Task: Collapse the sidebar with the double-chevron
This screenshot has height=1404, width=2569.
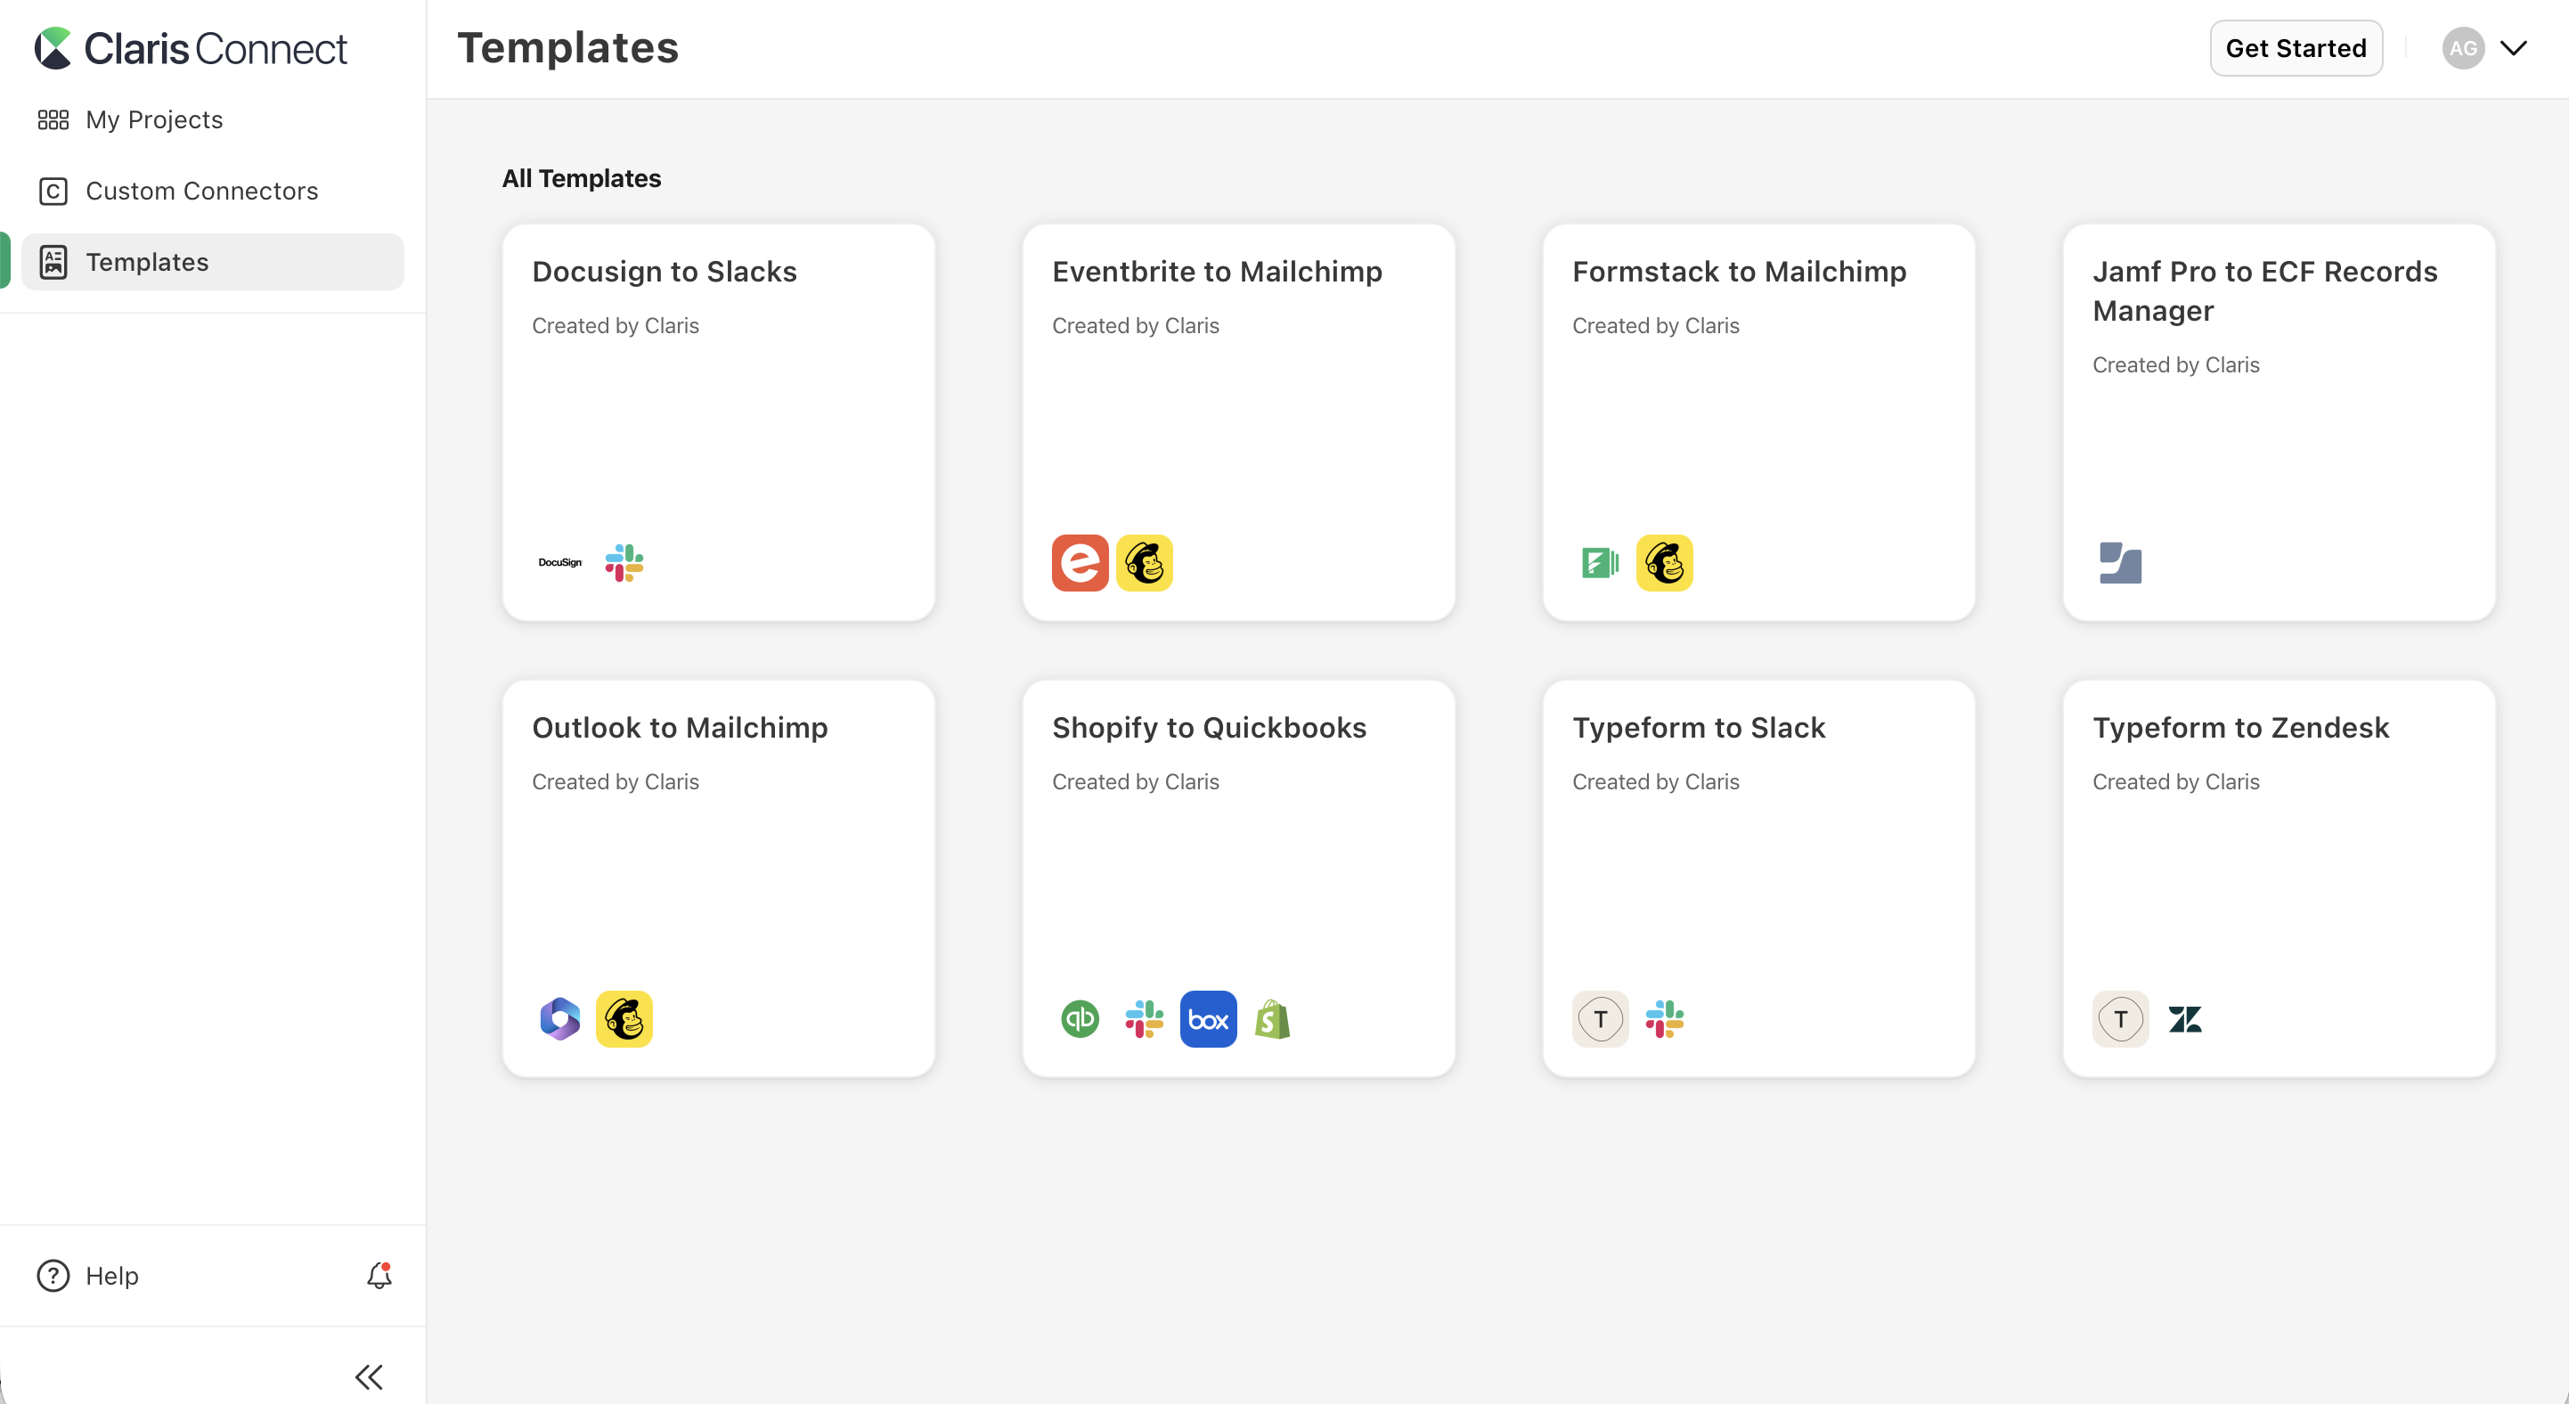Action: point(368,1377)
